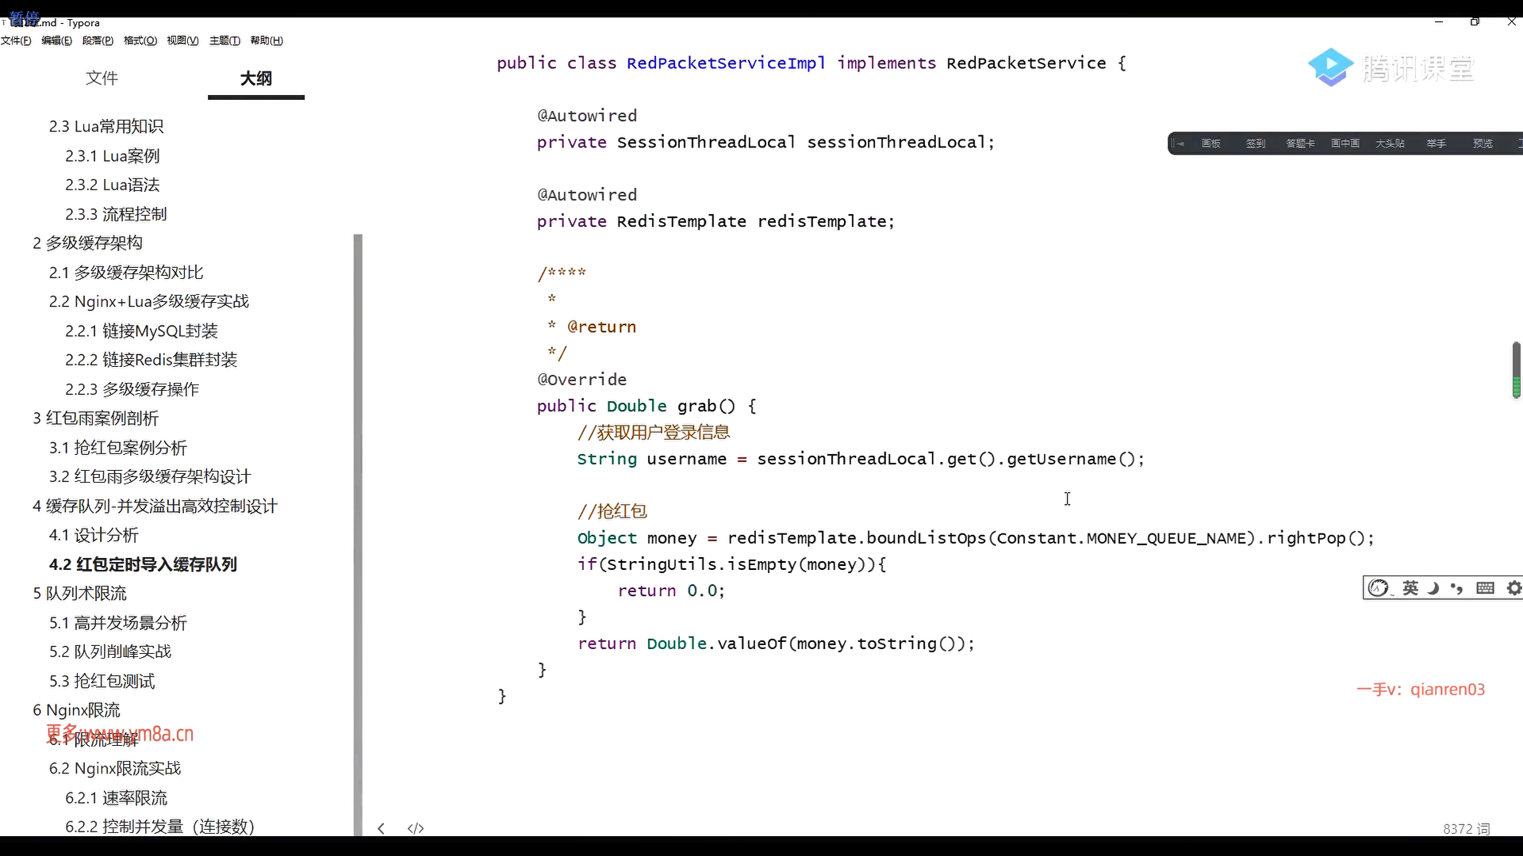The image size is (1523, 856).
Task: Open the 格式 menu
Action: (140, 40)
